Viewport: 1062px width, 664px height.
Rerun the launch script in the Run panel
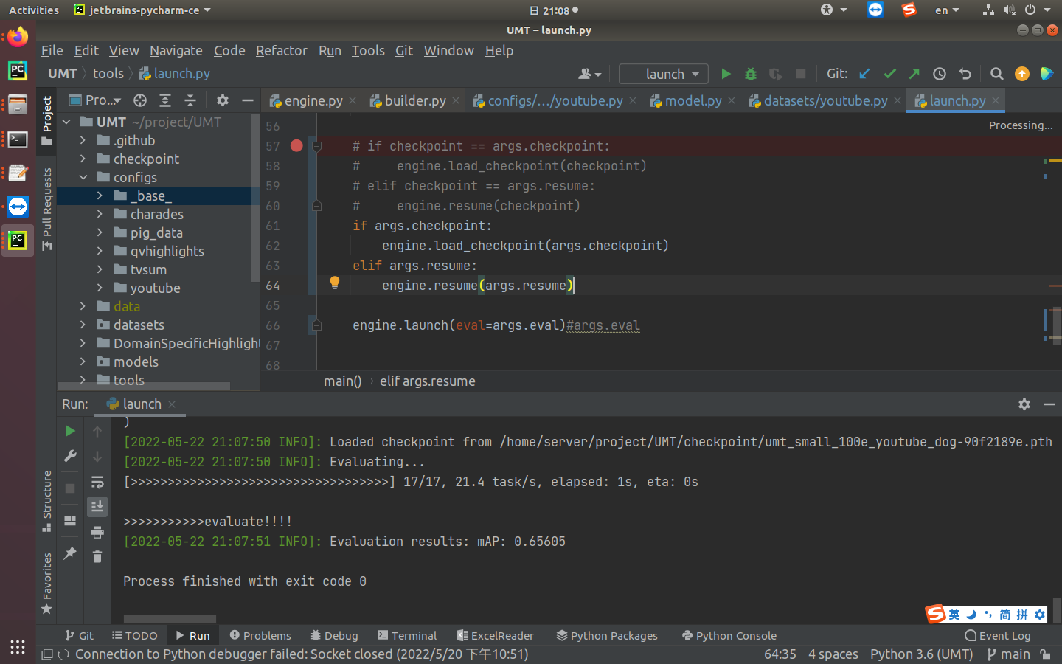pos(70,431)
